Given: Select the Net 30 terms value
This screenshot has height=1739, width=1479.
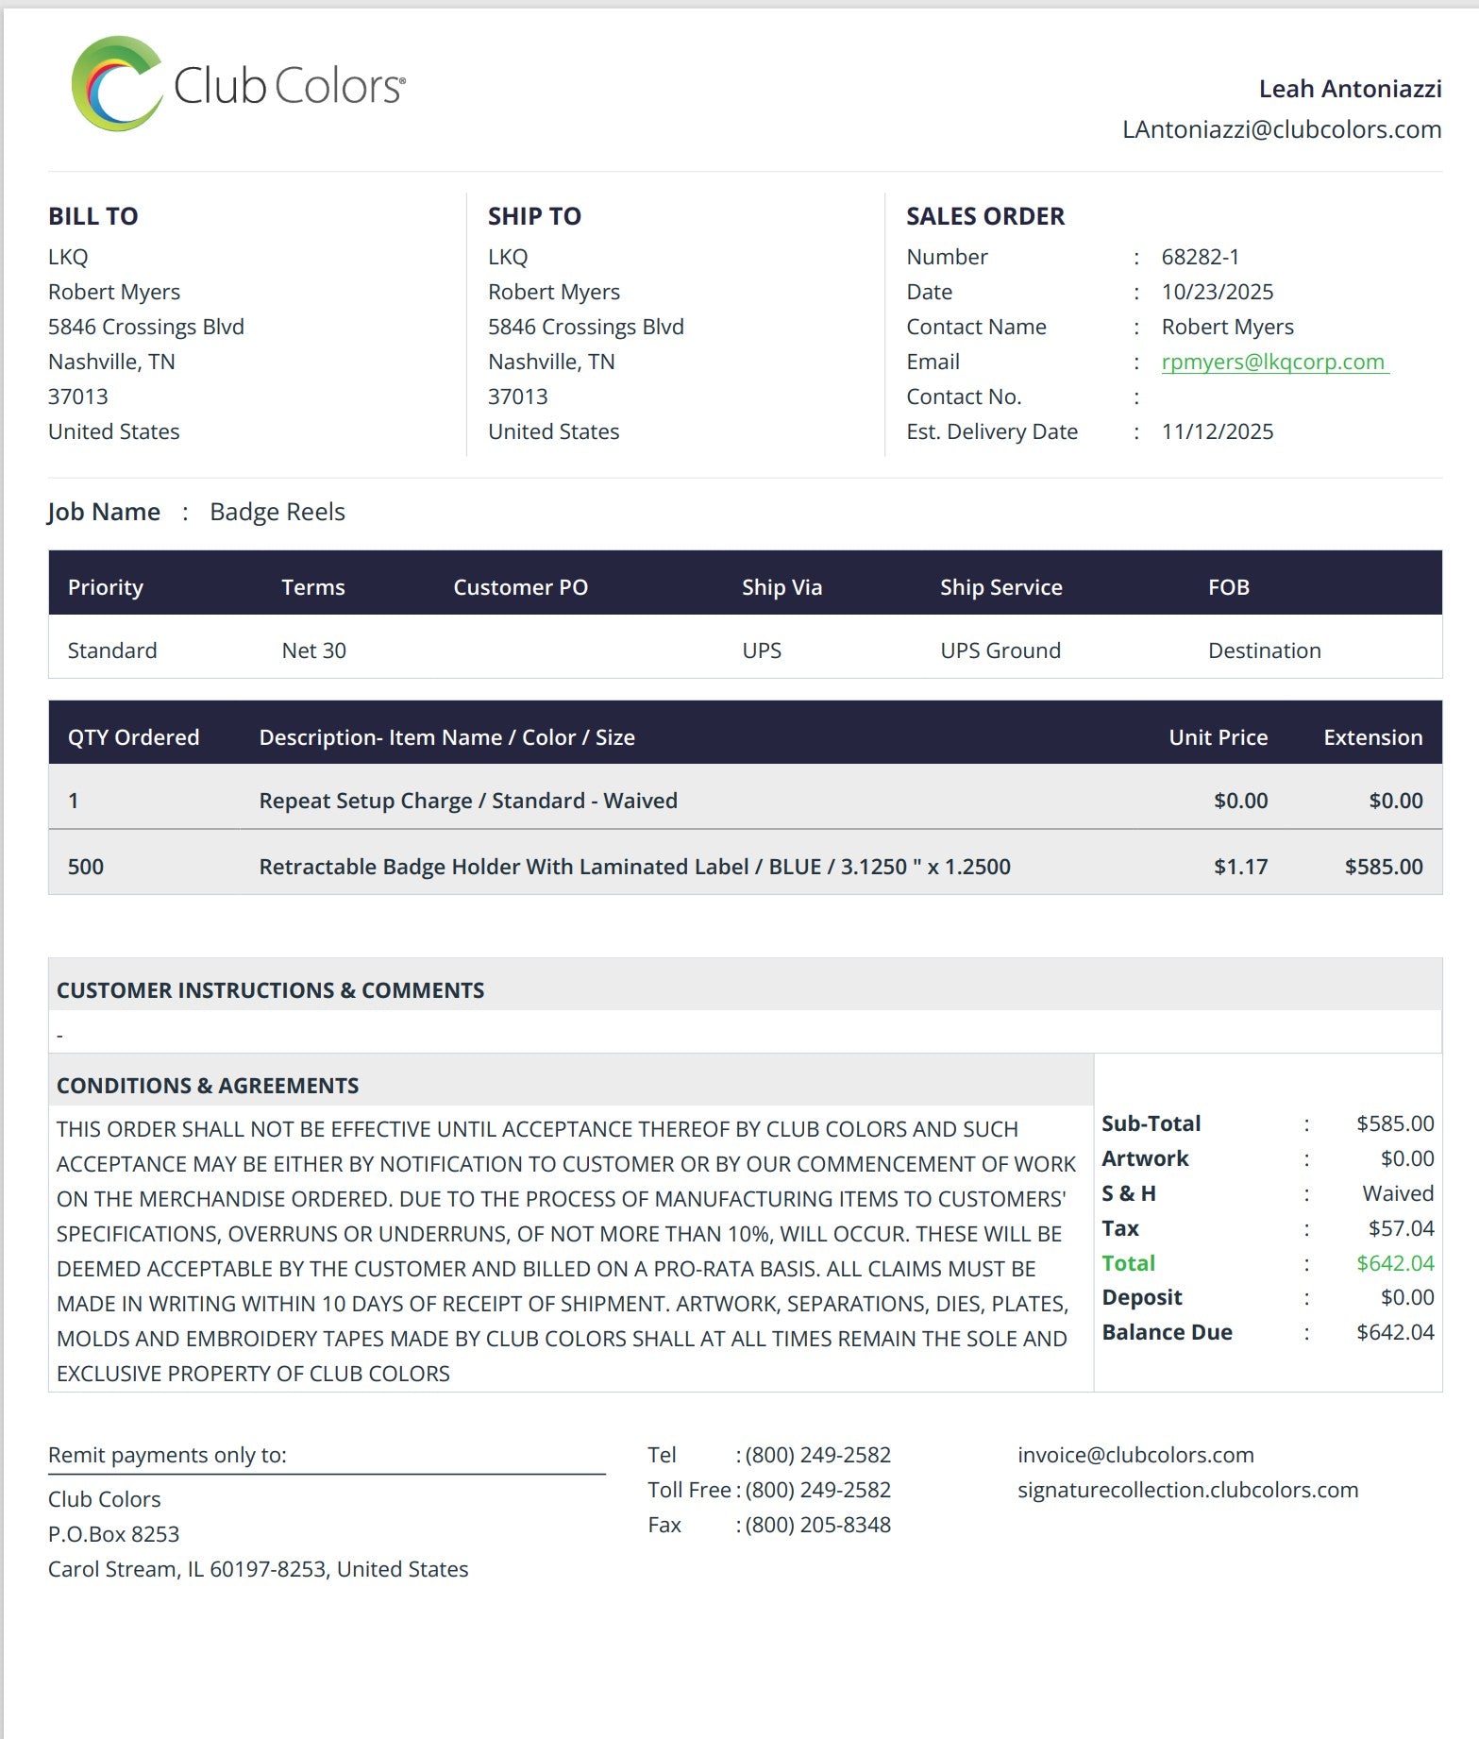Looking at the screenshot, I should [x=313, y=650].
